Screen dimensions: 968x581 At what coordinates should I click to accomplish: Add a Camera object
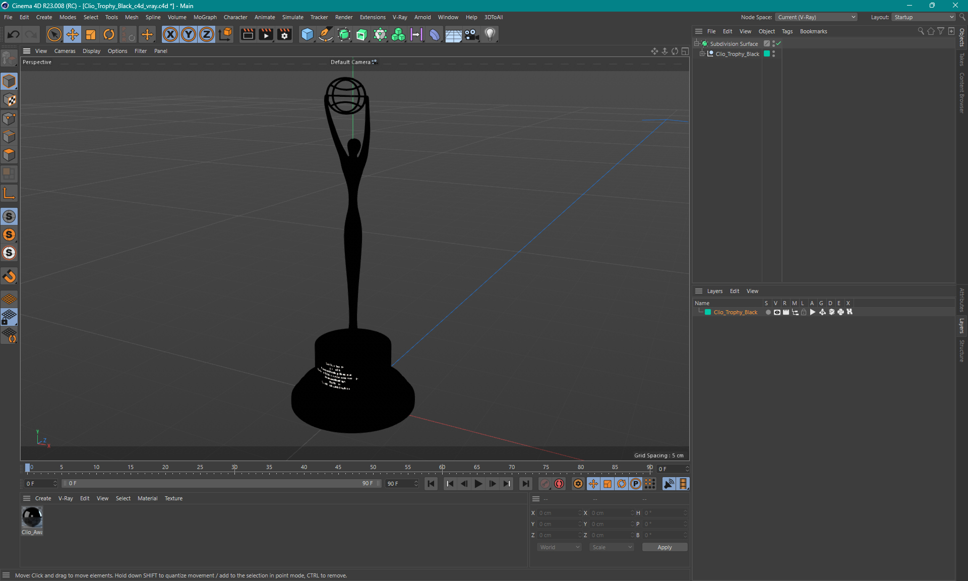coord(471,34)
